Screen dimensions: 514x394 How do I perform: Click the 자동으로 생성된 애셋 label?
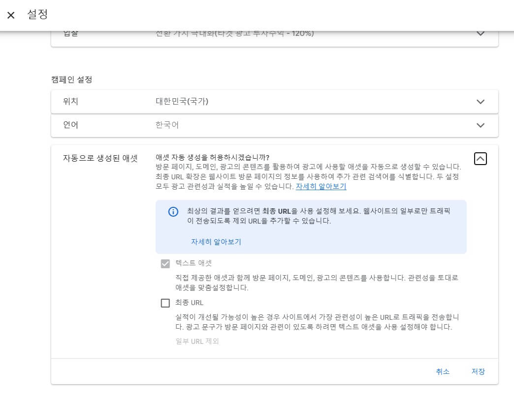(100, 158)
